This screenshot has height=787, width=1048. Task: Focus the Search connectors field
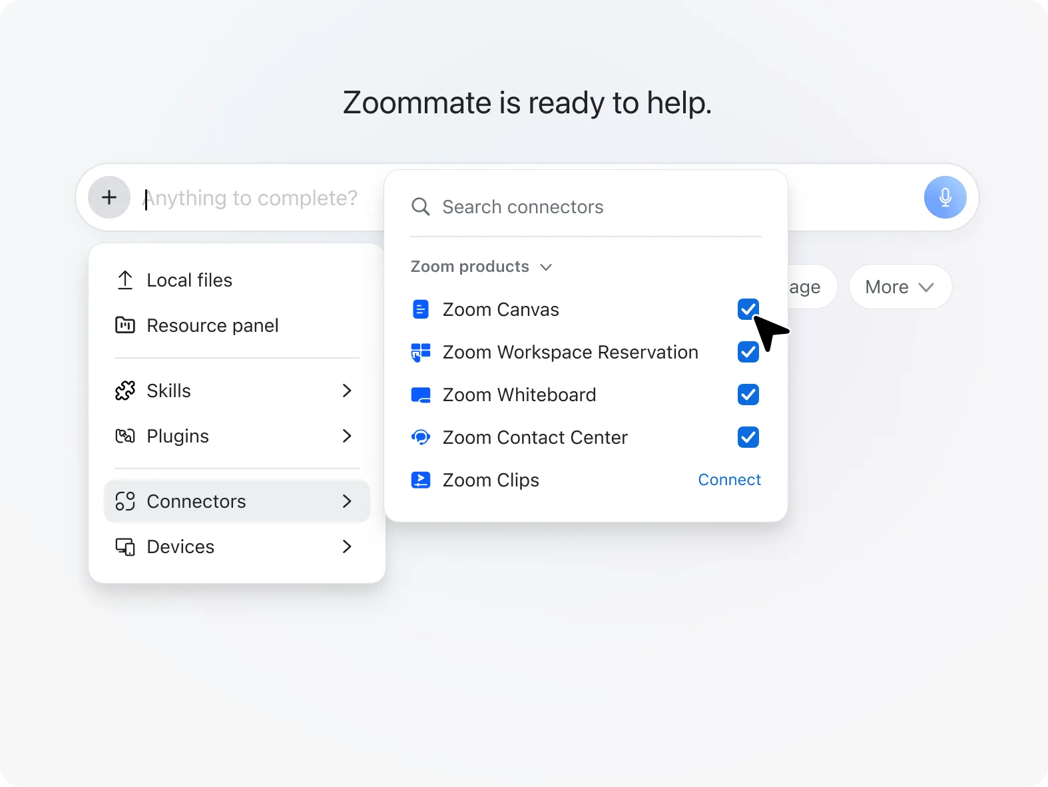pos(586,207)
